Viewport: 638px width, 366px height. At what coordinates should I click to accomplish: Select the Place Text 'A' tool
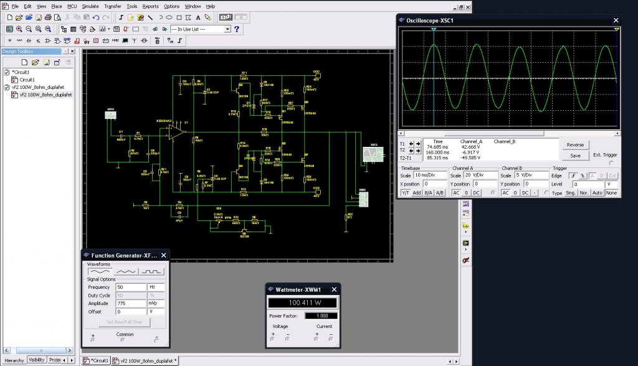pos(198,17)
